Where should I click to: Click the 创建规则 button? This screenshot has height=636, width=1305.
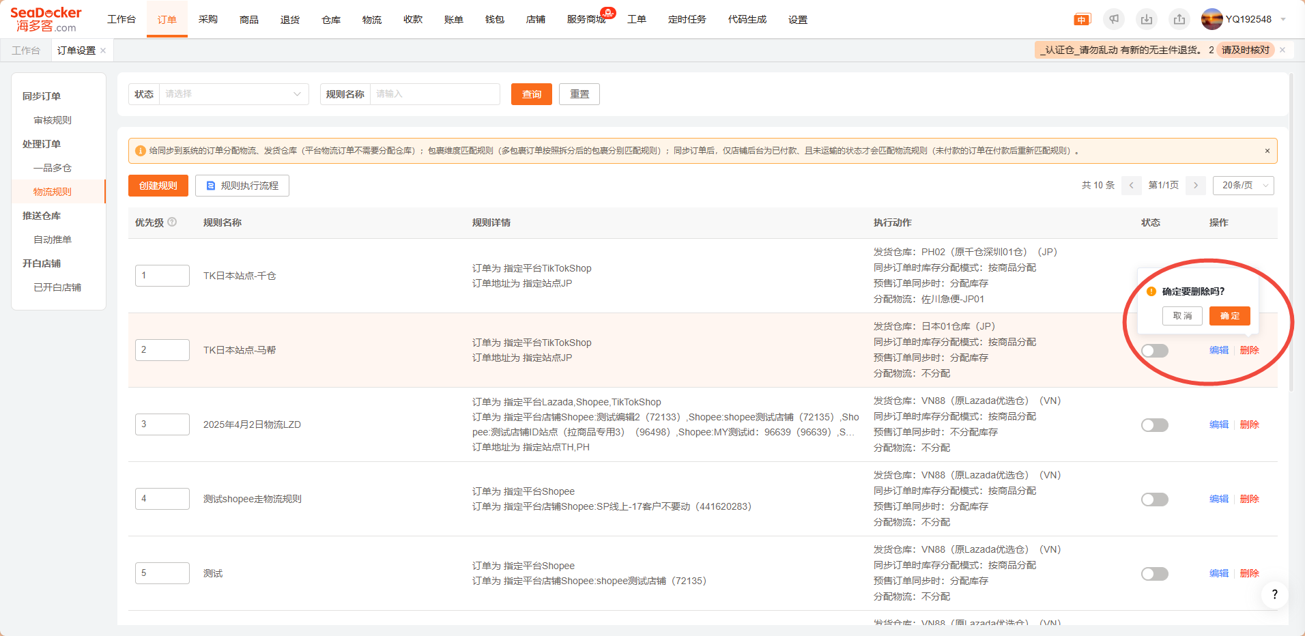tap(158, 186)
